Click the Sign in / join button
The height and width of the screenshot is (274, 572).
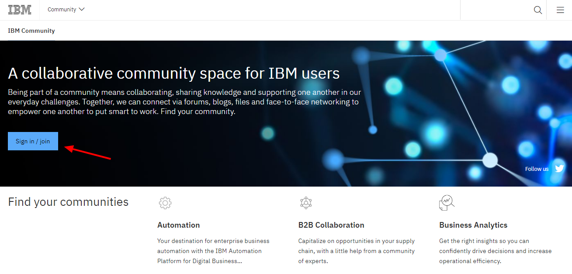point(33,141)
